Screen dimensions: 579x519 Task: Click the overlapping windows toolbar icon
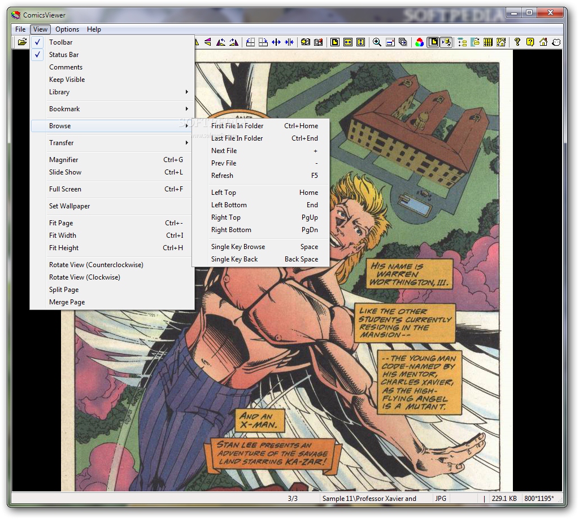(403, 42)
